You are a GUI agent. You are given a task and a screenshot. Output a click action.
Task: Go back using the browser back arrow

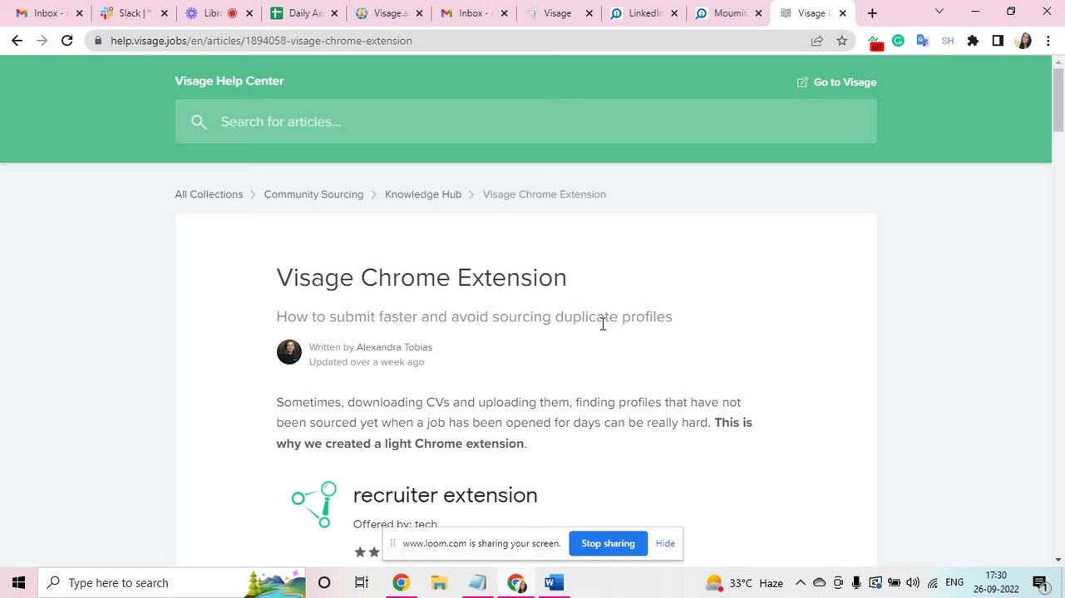point(17,40)
